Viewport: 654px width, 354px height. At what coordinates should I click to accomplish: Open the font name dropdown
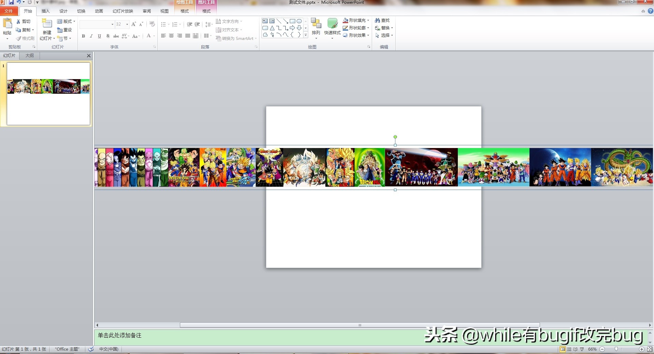[x=112, y=25]
